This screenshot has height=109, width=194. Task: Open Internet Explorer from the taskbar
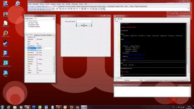tap(8, 107)
